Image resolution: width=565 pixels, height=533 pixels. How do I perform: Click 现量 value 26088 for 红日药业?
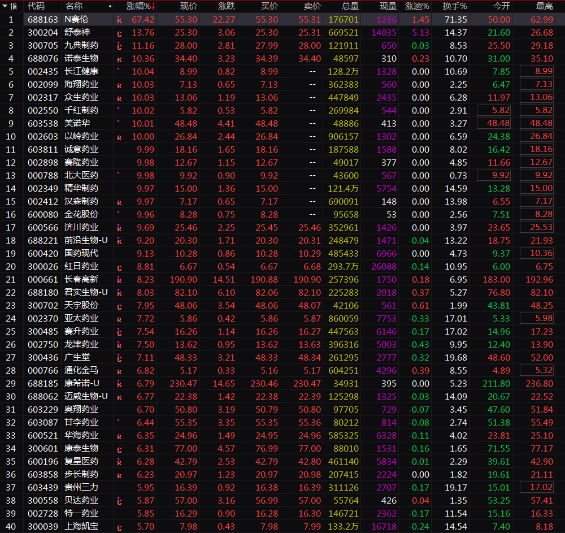384,267
